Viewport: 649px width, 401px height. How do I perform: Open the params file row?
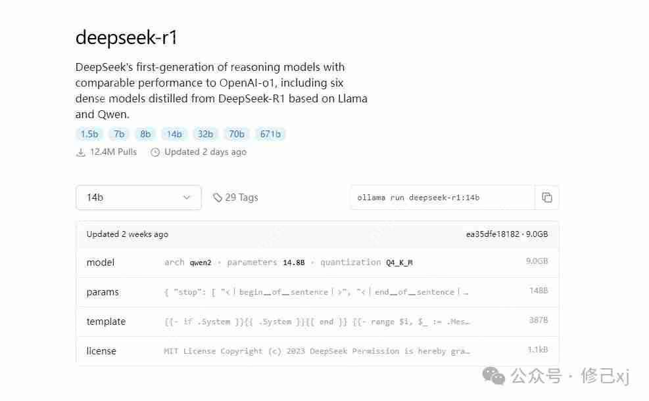pyautogui.click(x=318, y=292)
